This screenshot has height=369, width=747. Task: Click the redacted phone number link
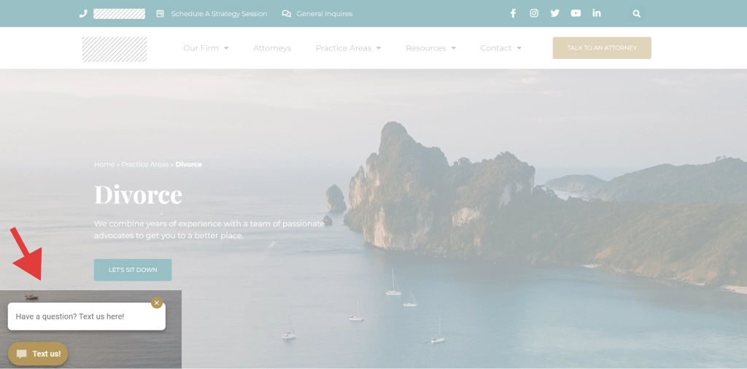coord(119,14)
